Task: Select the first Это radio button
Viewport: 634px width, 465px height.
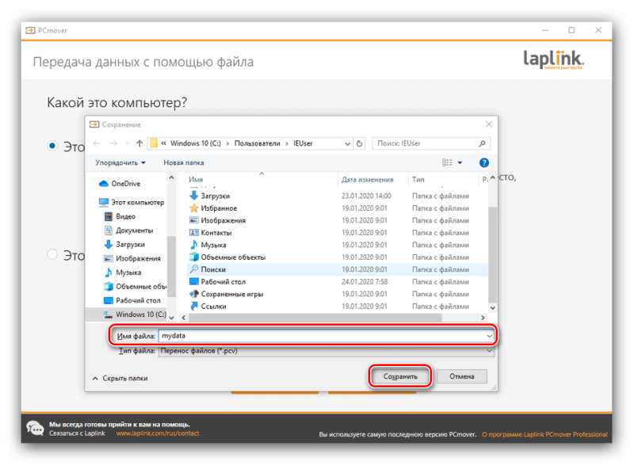Action: pyautogui.click(x=52, y=146)
